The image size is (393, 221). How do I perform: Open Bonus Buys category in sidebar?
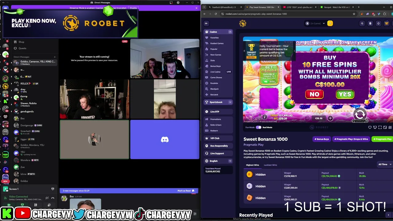pos(215,66)
